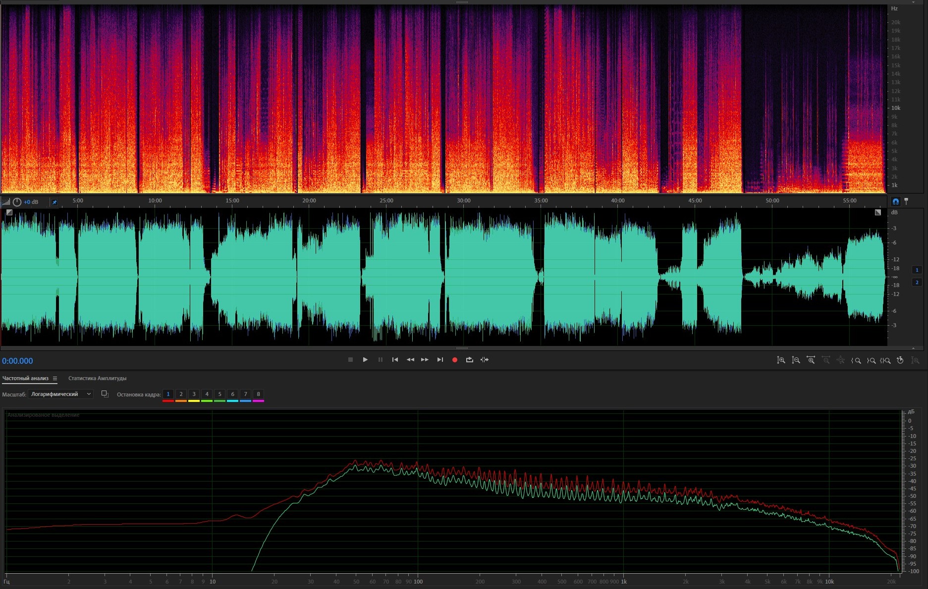Open the Частотный анализ panel menu
The image size is (928, 589).
click(55, 379)
